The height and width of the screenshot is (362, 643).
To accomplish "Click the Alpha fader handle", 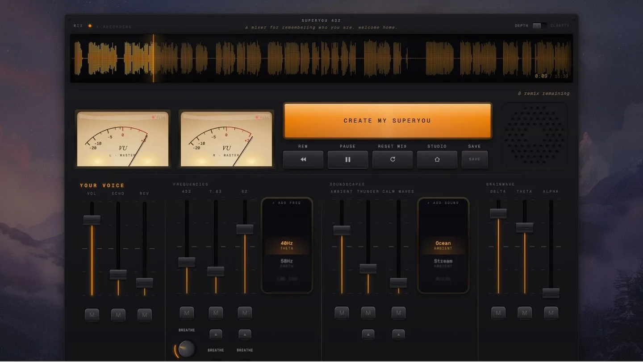I will [551, 293].
